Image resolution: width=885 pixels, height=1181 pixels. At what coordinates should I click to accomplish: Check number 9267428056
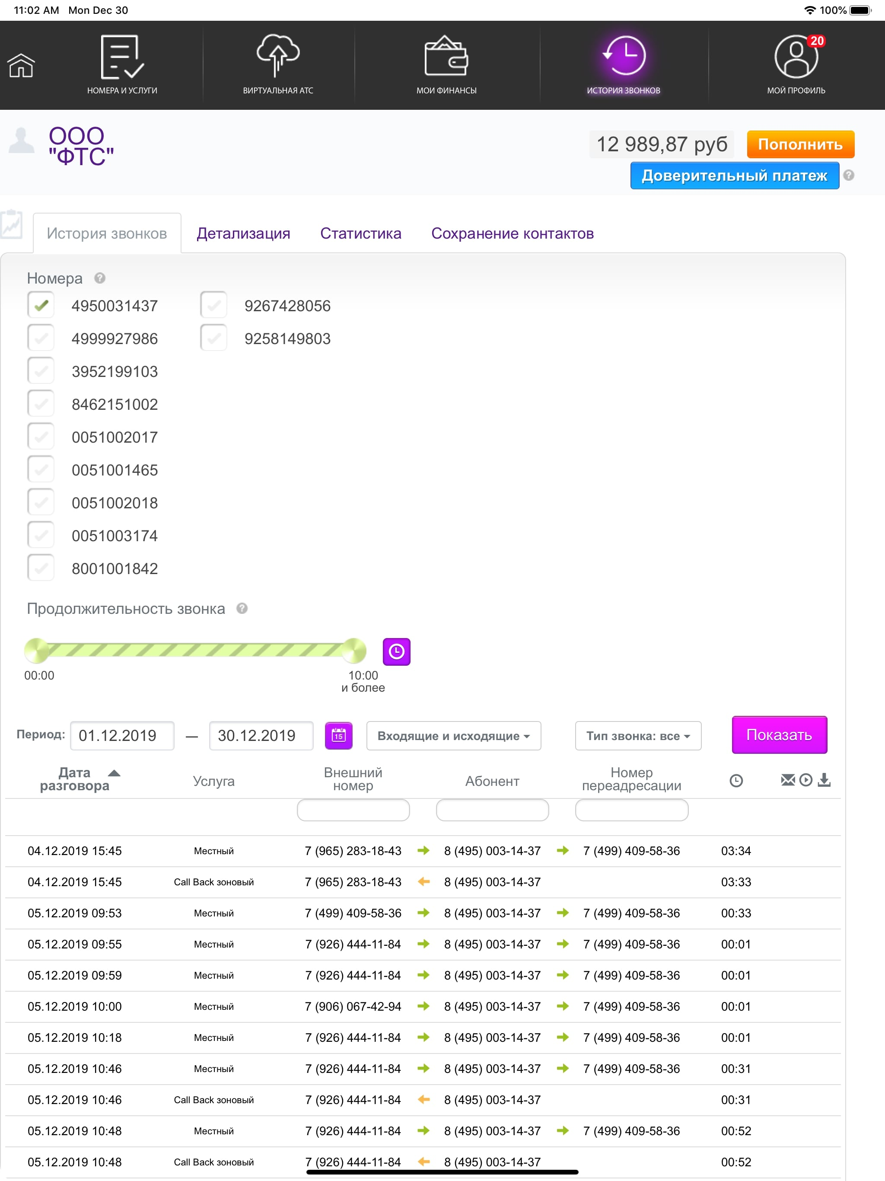[213, 305]
